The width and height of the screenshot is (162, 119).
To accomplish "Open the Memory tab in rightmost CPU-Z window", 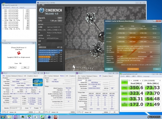I will tap(95, 76).
